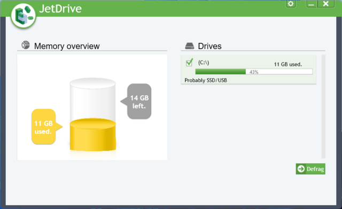Click the 43% drive usage bar
The height and width of the screenshot is (209, 342).
click(x=254, y=72)
